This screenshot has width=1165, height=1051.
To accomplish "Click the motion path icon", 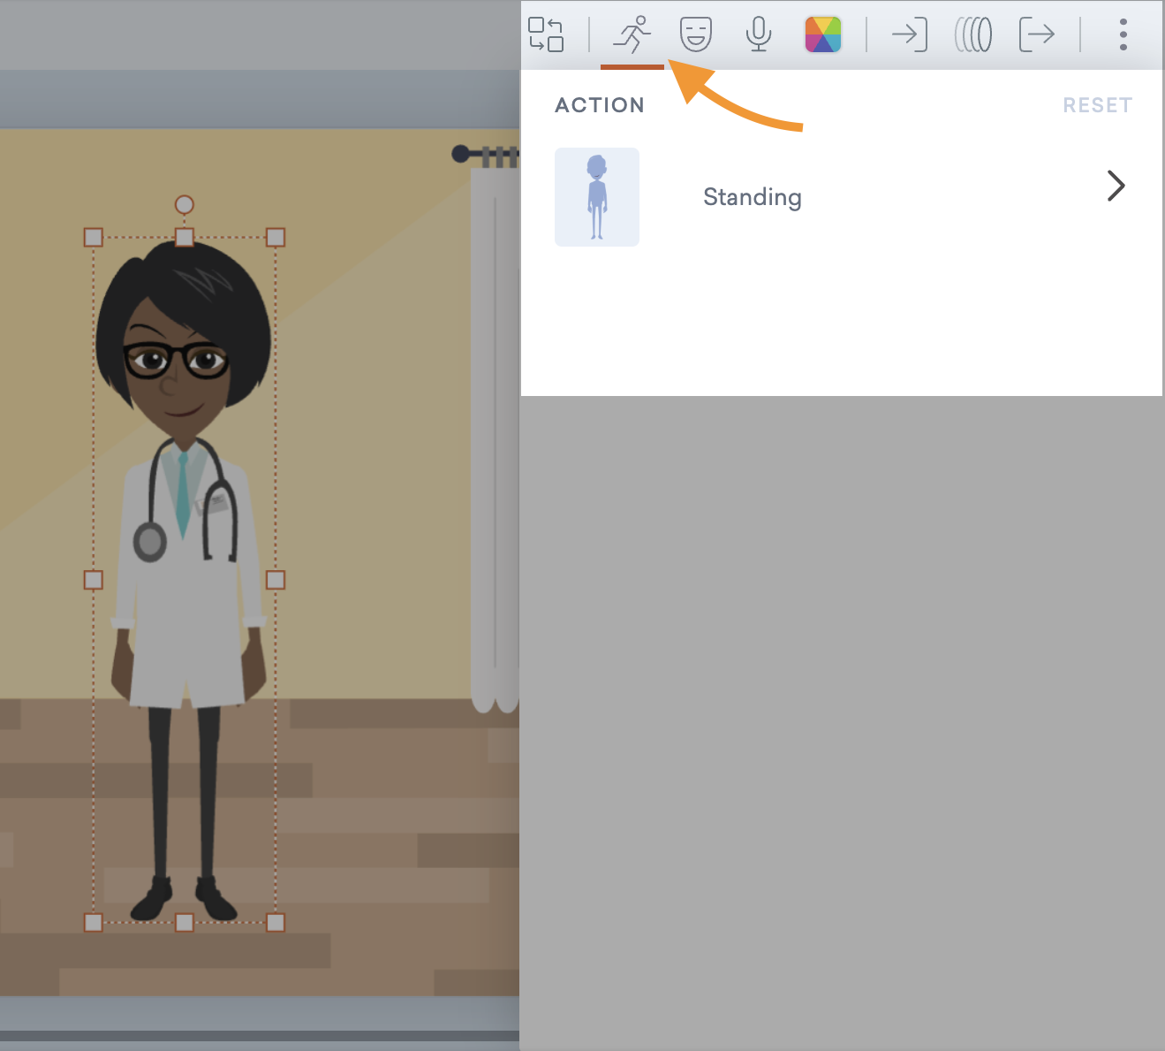I will click(x=973, y=35).
